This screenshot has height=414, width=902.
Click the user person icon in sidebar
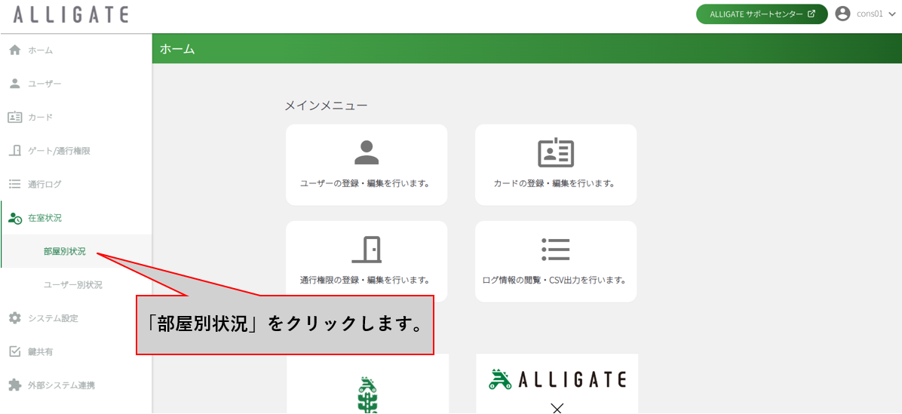(15, 84)
